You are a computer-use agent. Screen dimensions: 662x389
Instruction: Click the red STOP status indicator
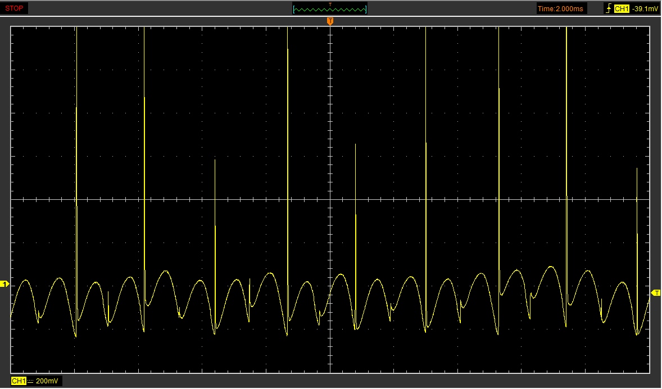click(x=14, y=8)
